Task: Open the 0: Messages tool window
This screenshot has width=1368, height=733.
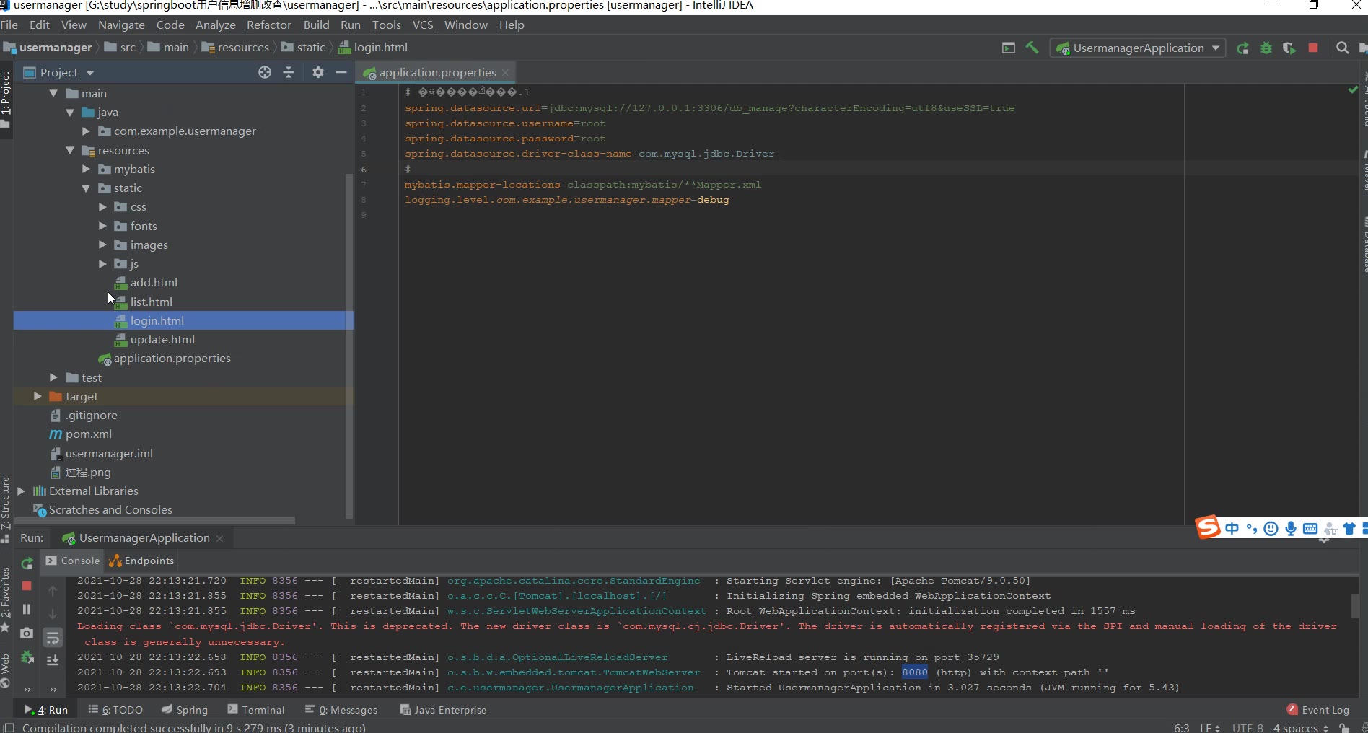Action: 341,710
